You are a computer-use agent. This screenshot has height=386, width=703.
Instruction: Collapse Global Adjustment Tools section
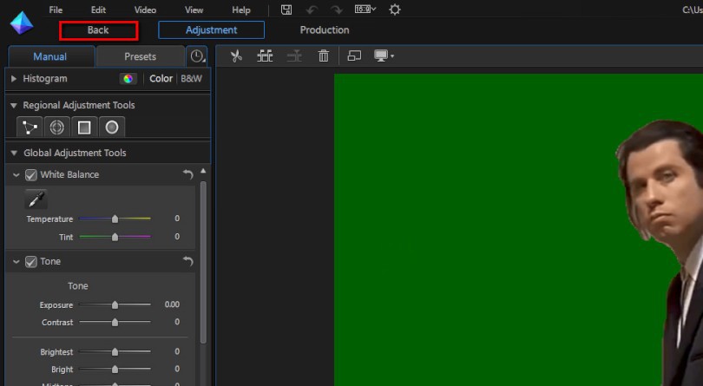14,153
